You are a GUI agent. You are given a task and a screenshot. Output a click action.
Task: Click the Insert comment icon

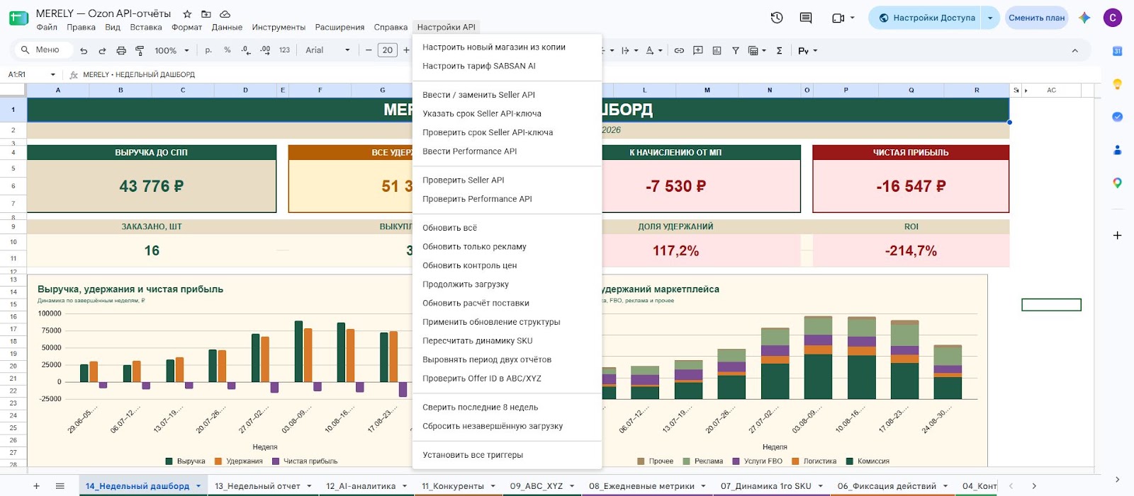[698, 50]
